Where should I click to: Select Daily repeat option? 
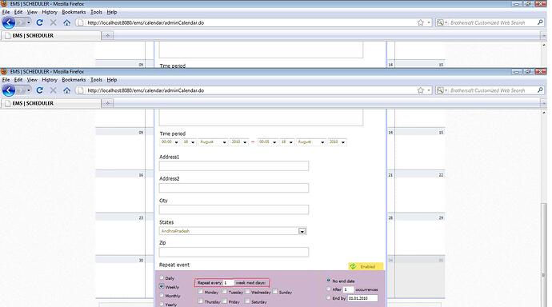(x=162, y=277)
